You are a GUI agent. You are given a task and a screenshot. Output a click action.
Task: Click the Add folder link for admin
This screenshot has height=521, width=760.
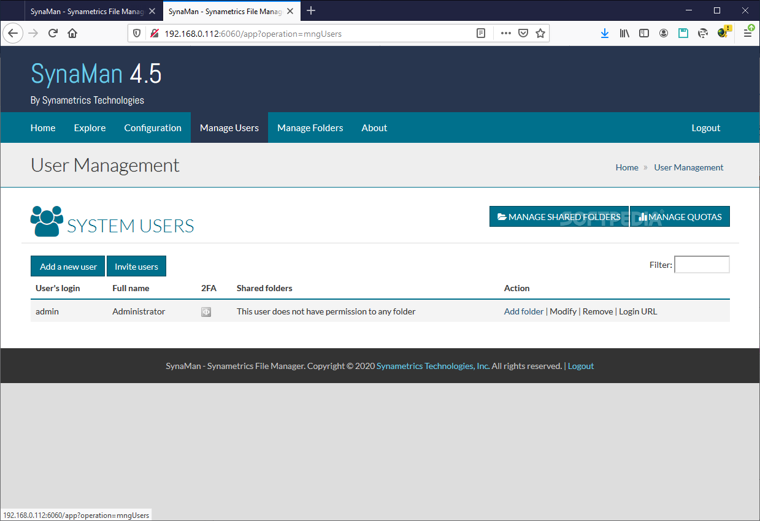tap(524, 311)
